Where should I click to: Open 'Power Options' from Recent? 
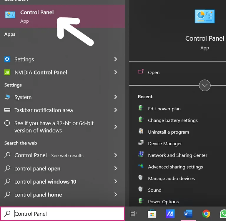pyautogui.click(x=163, y=202)
